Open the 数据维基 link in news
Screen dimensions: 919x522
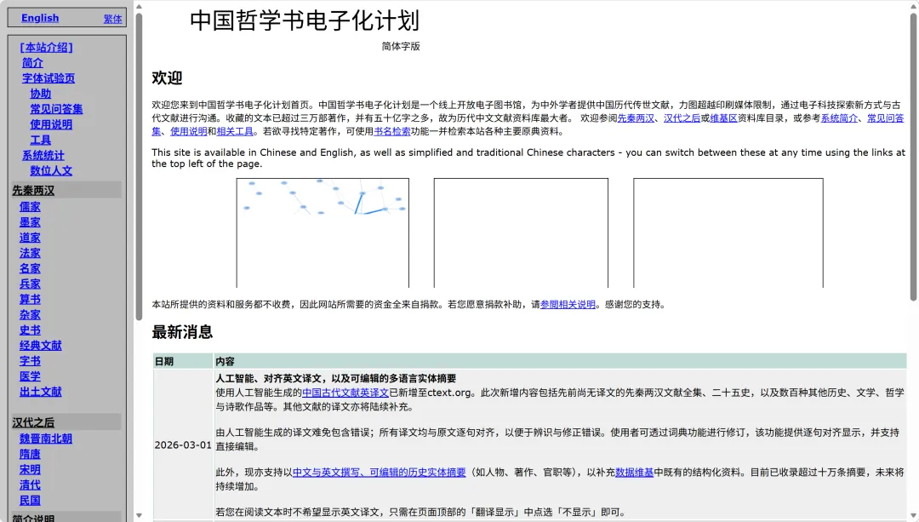[634, 472]
